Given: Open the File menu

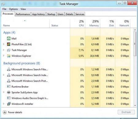Looking at the screenshot, I should pos(4,9).
